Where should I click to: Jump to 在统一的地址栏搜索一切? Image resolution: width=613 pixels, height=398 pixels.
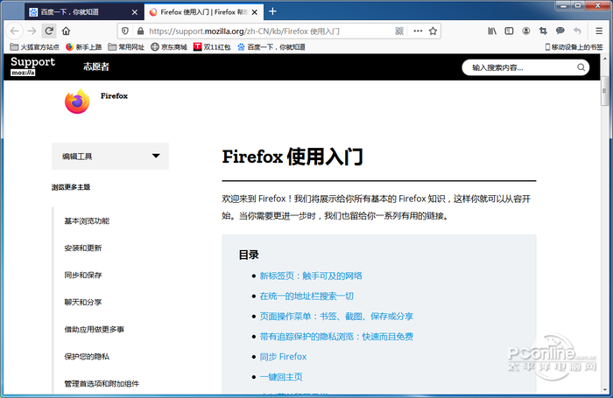coord(306,296)
